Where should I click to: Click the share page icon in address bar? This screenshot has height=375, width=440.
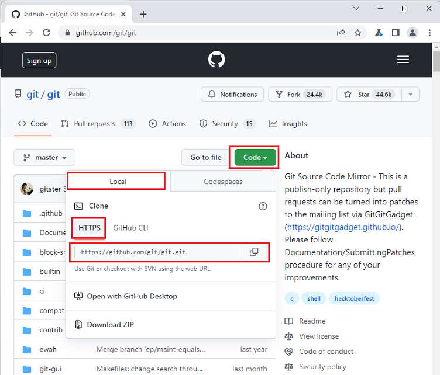[x=341, y=33]
